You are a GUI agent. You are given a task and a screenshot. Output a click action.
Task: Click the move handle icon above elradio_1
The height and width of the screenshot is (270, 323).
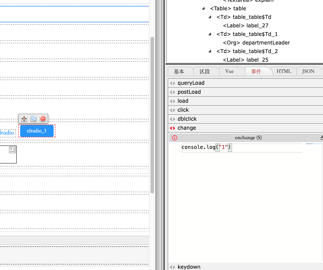click(x=24, y=119)
